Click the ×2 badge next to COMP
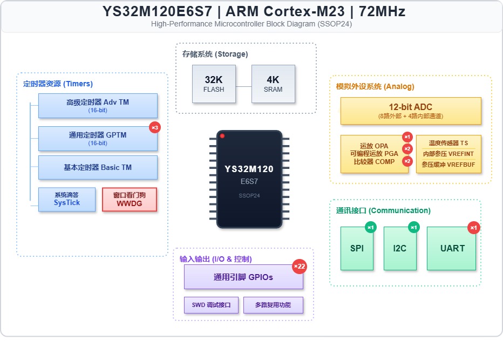 tap(407, 161)
